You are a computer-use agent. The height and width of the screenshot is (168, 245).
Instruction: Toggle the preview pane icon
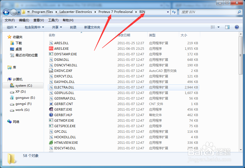(x=227, y=27)
